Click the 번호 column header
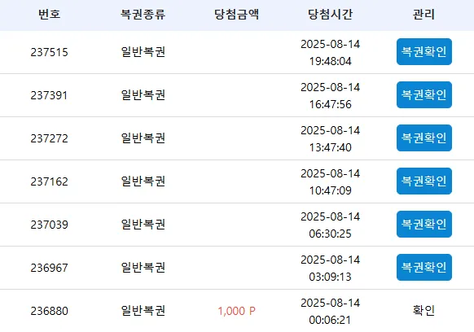Image resolution: width=474 pixels, height=332 pixels. (x=50, y=14)
